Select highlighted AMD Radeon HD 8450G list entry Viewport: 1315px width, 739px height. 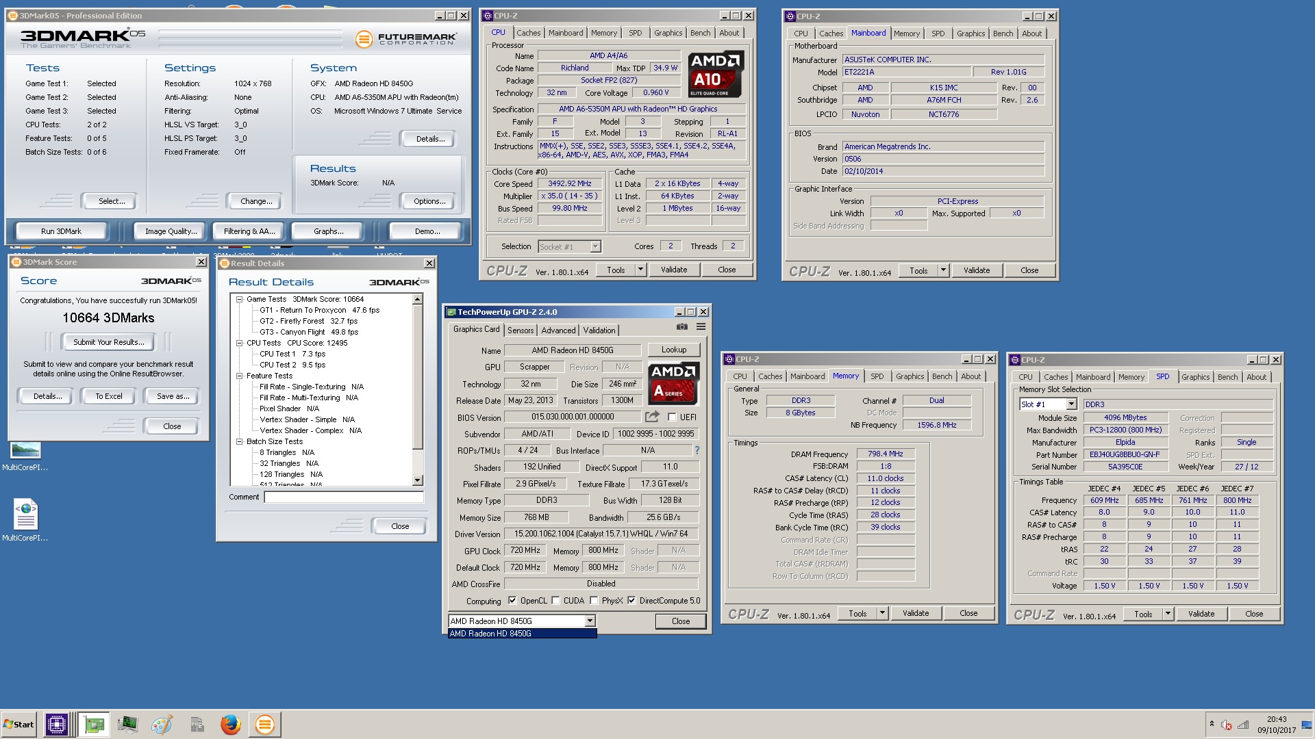522,634
